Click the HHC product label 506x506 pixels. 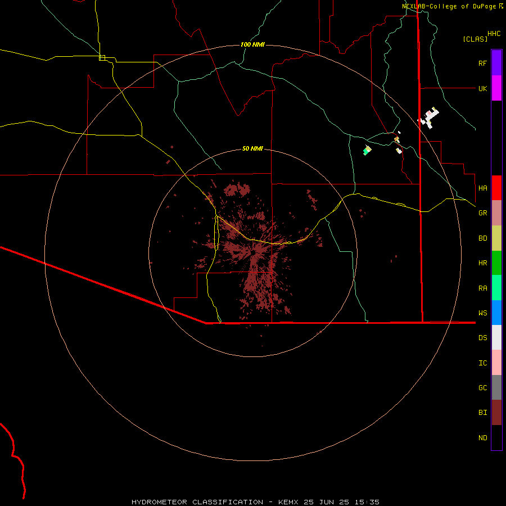[494, 34]
